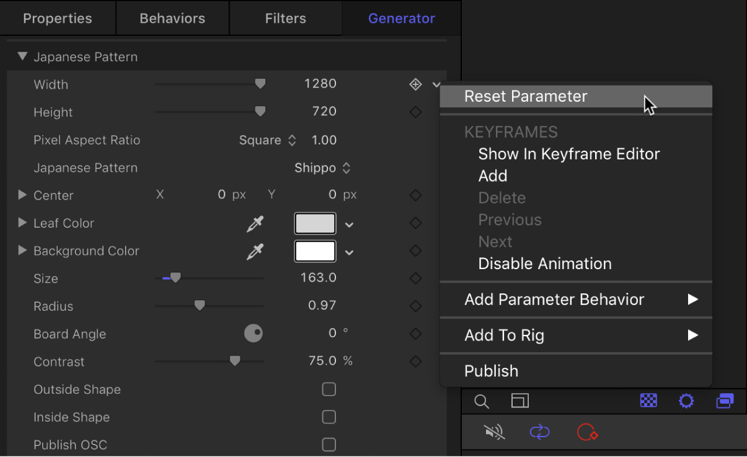Click the red record animation icon

pos(586,432)
